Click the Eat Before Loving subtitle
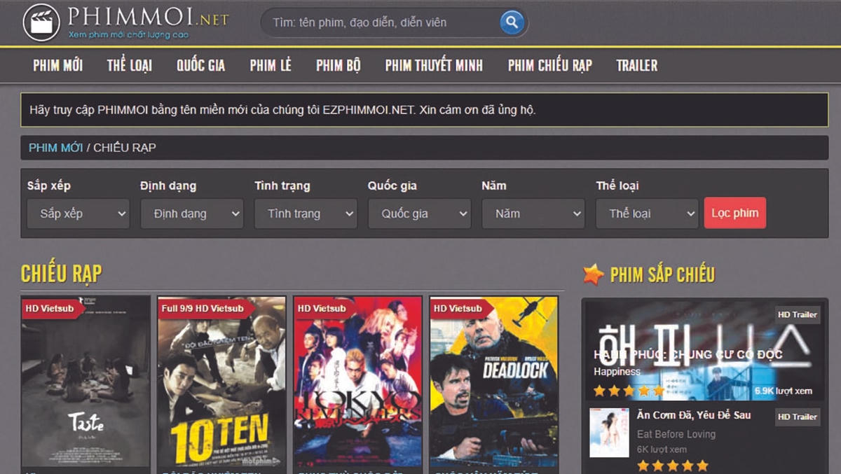The width and height of the screenshot is (841, 474). [676, 434]
